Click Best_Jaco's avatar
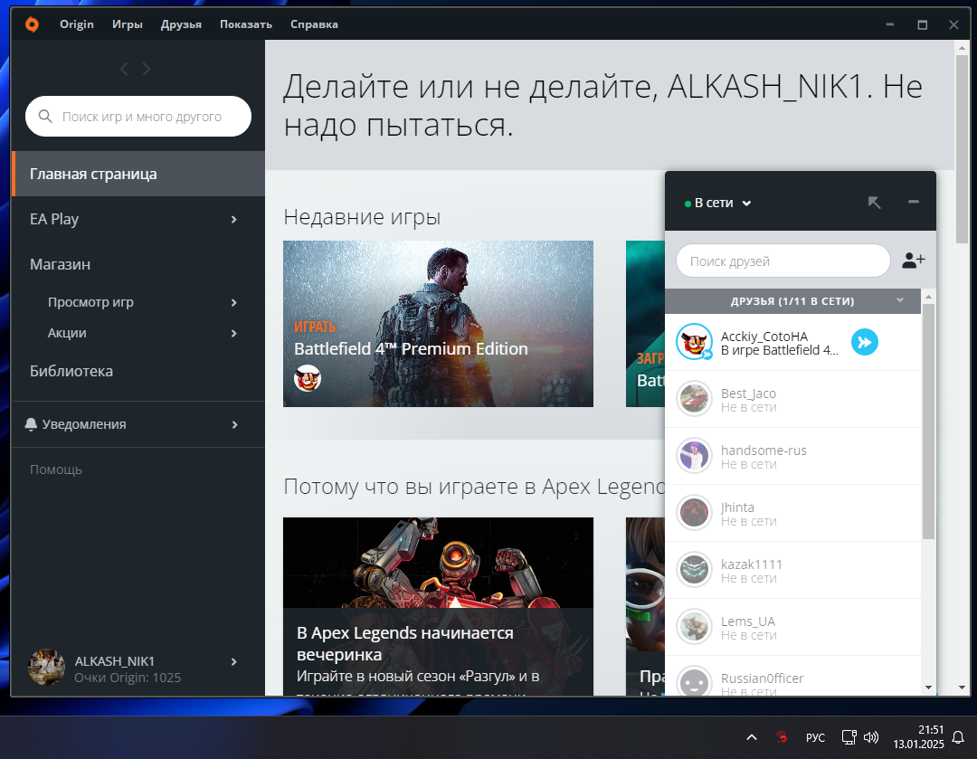 click(x=694, y=399)
